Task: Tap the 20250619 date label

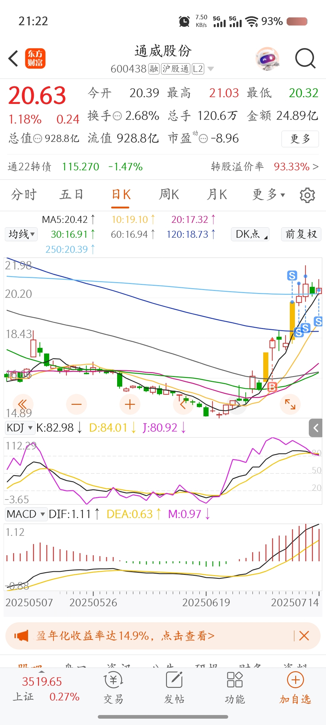Action: (206, 603)
